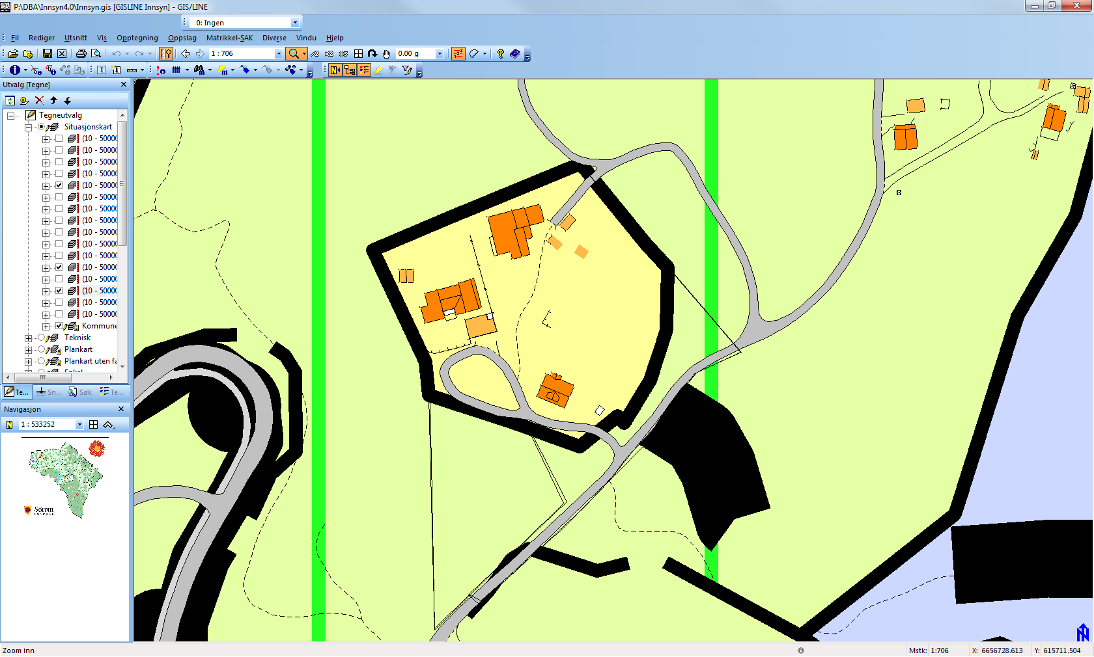Go to the next view with the right arrow

point(200,54)
